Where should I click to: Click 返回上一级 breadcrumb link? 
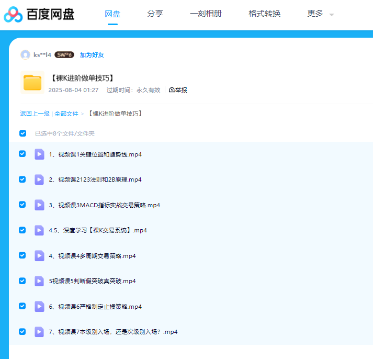[x=35, y=114]
